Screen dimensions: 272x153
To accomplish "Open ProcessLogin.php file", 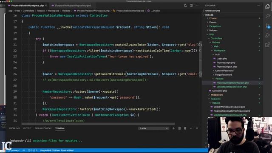I will click(226, 62).
